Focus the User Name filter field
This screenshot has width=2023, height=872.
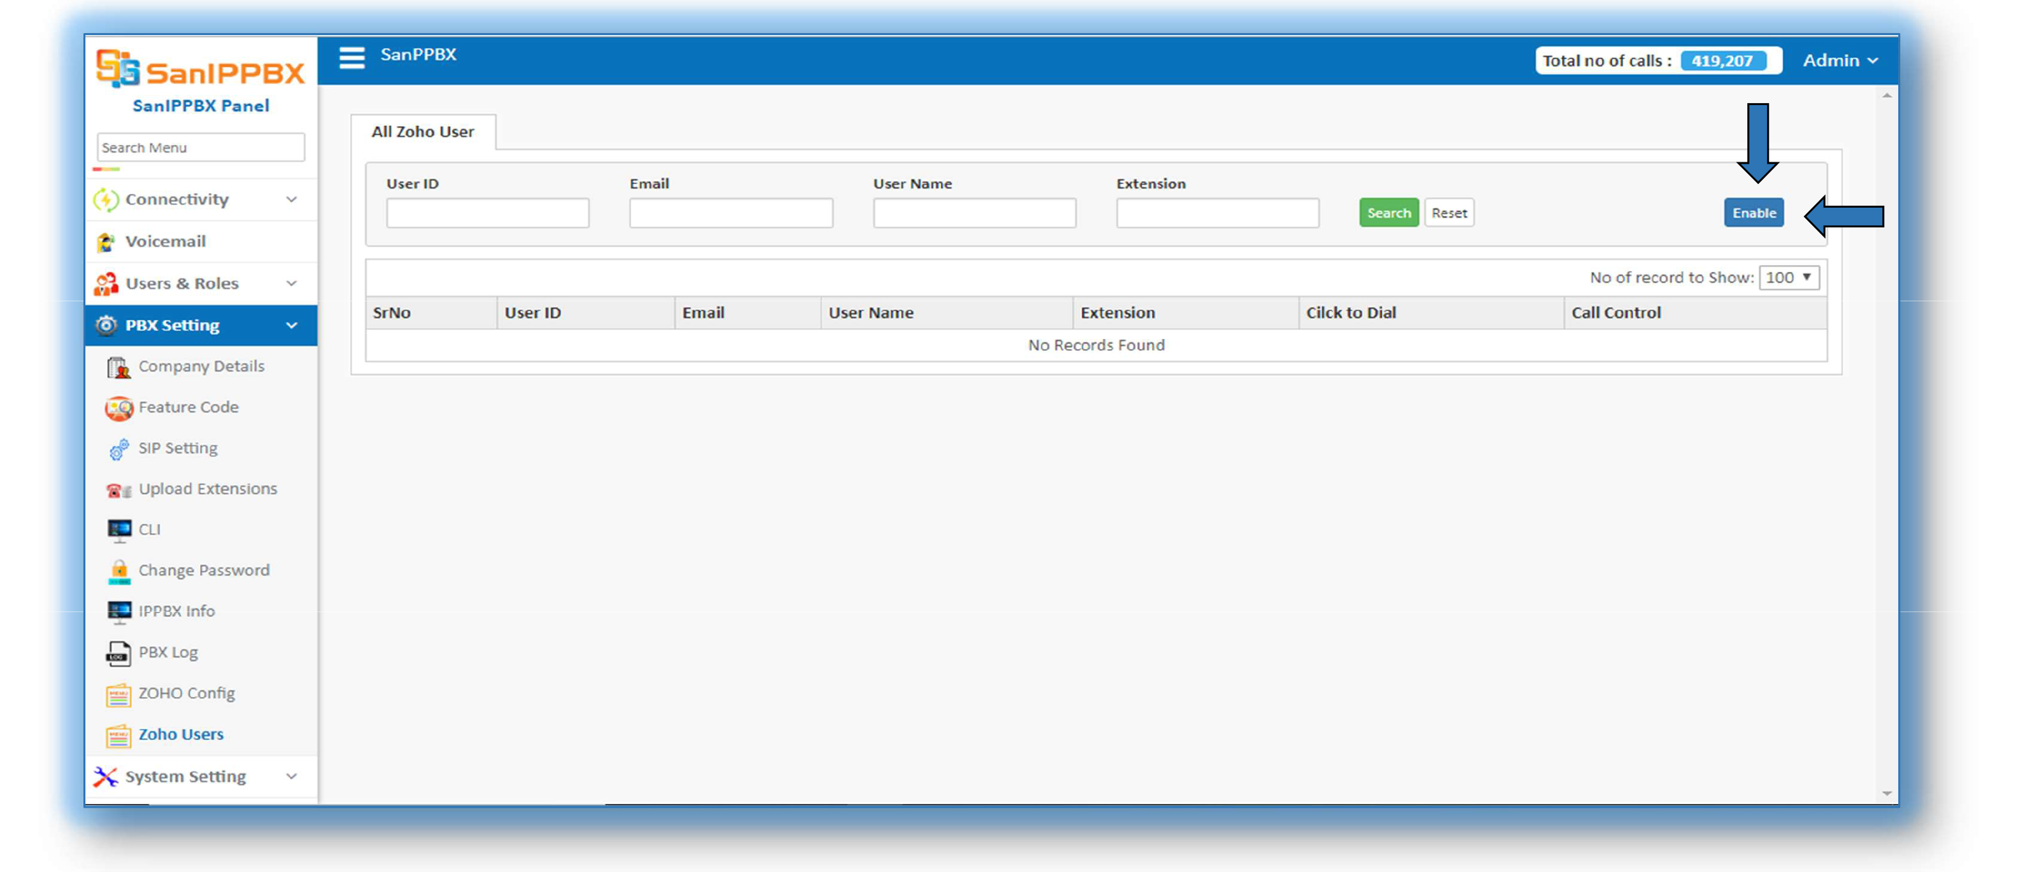click(x=975, y=213)
